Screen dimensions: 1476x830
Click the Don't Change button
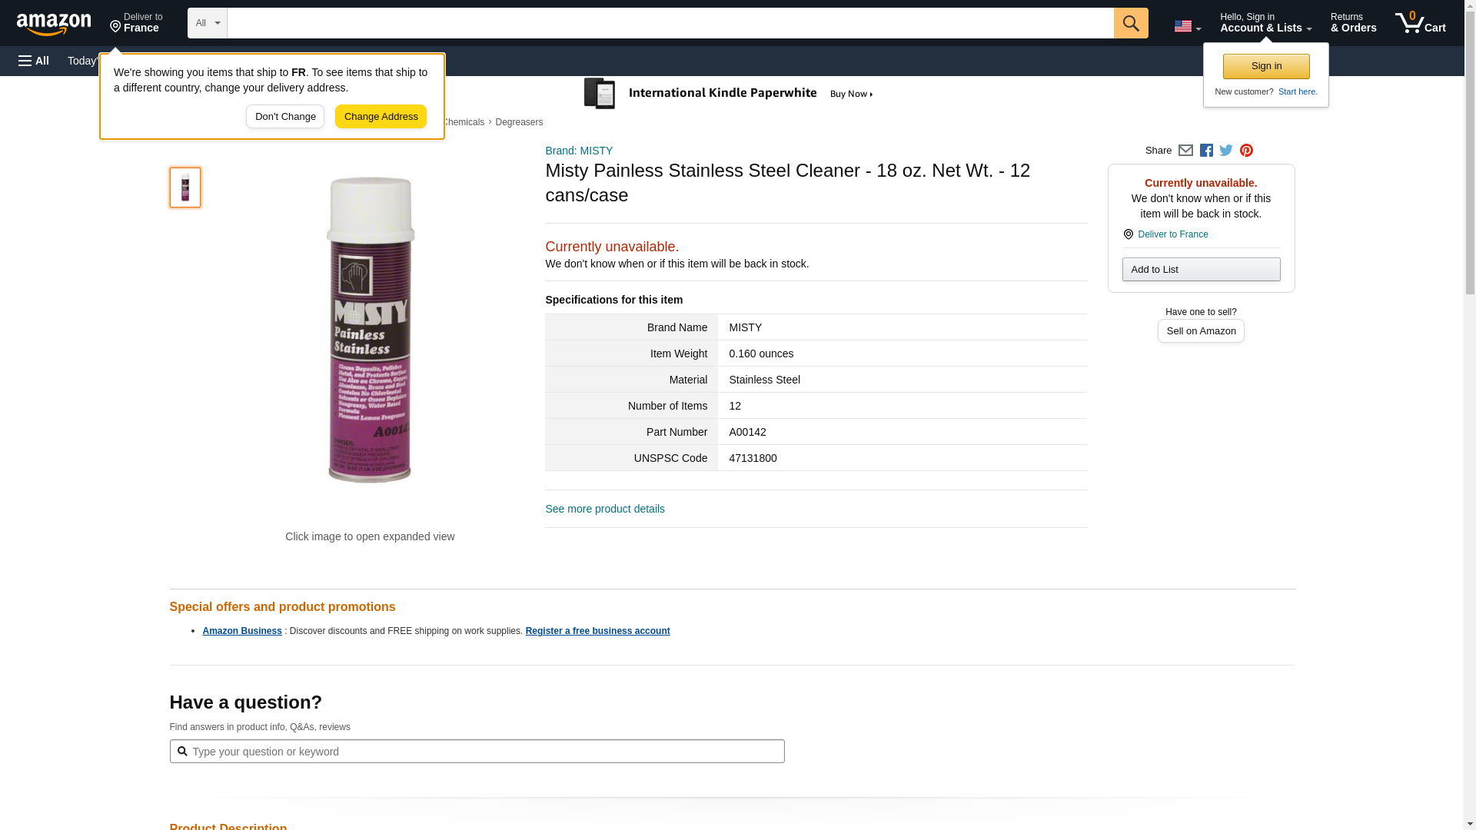(285, 117)
